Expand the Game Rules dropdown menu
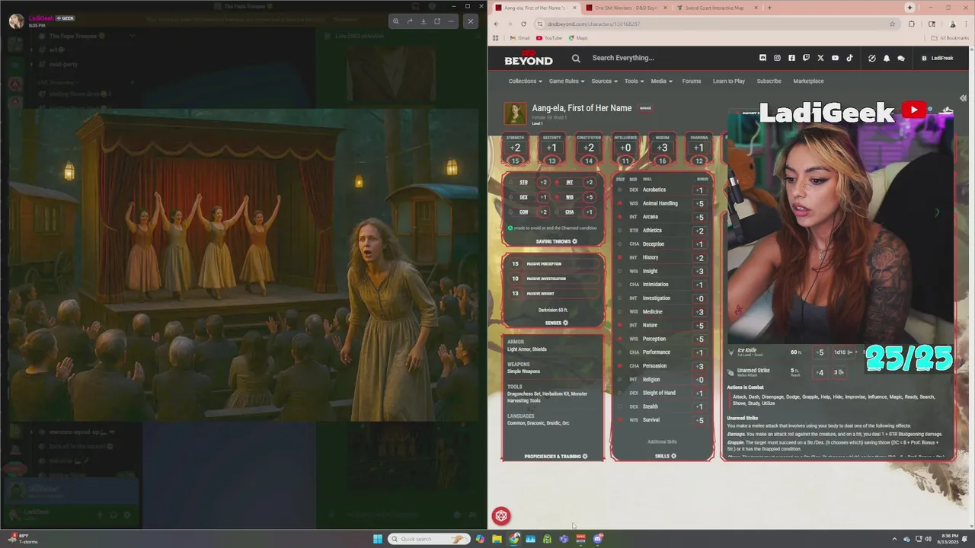Image resolution: width=975 pixels, height=548 pixels. (567, 81)
